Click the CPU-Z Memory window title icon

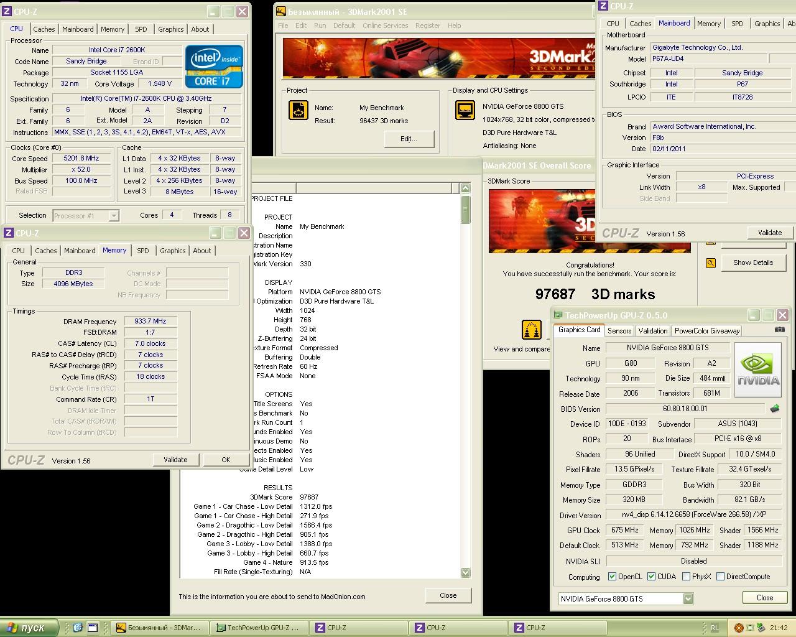point(8,233)
